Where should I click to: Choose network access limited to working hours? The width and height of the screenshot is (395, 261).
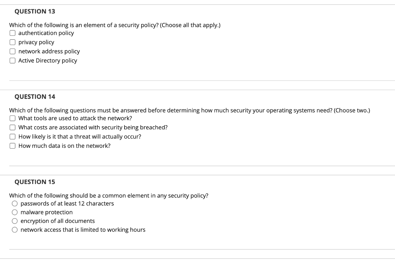(x=15, y=230)
